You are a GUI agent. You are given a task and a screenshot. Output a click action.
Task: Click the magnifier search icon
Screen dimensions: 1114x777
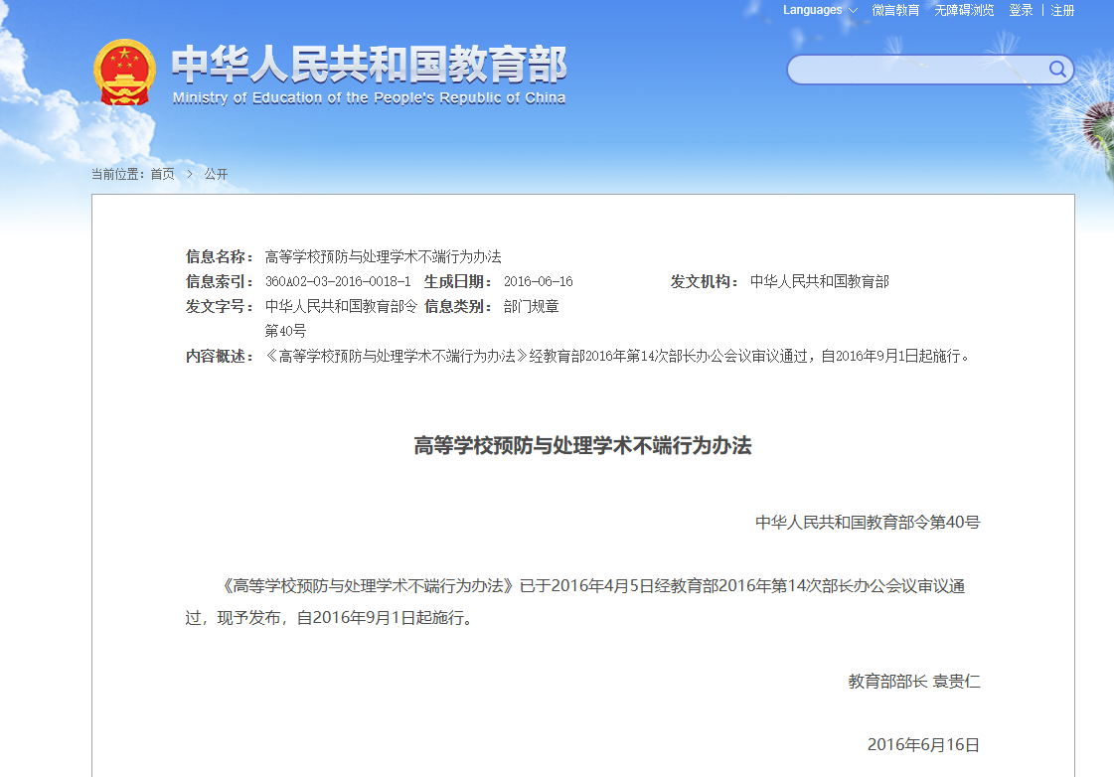click(1057, 70)
